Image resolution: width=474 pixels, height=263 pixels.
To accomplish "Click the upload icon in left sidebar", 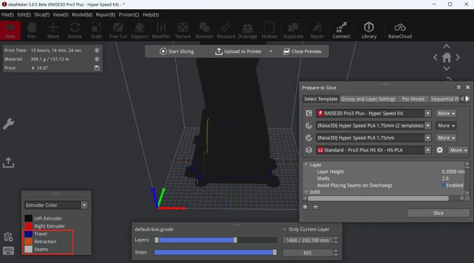I will (x=9, y=162).
